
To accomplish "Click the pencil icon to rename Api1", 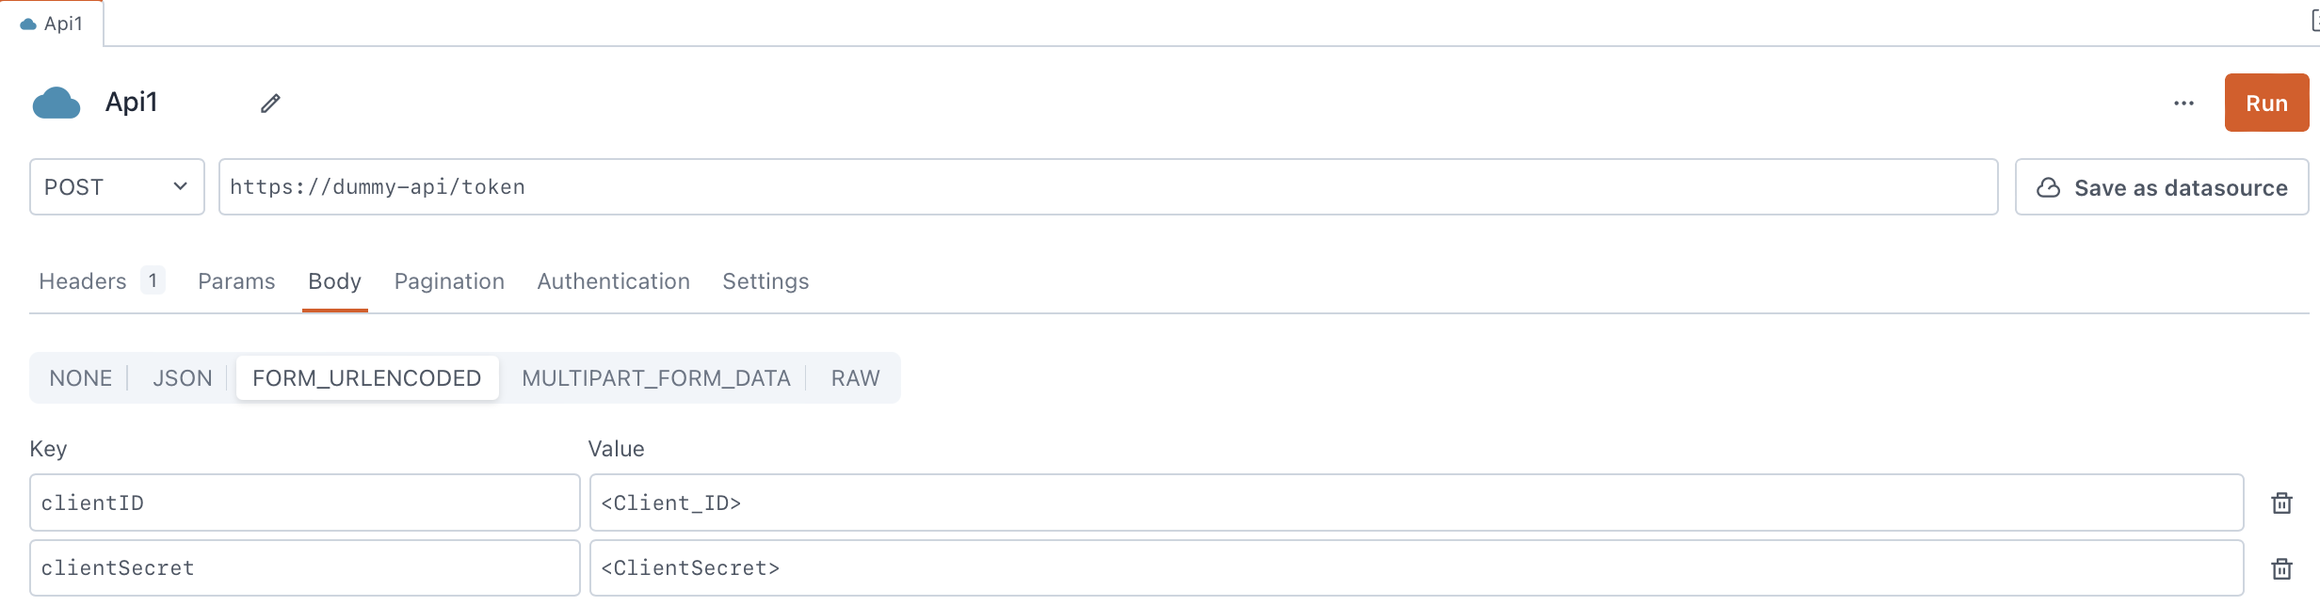I will 270,103.
